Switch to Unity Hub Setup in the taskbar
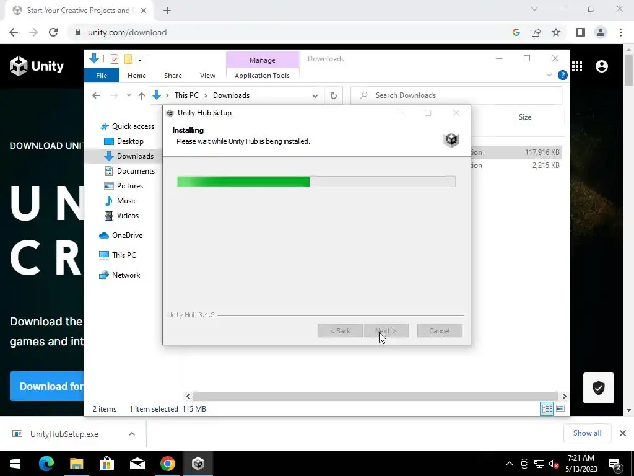 coord(198,464)
